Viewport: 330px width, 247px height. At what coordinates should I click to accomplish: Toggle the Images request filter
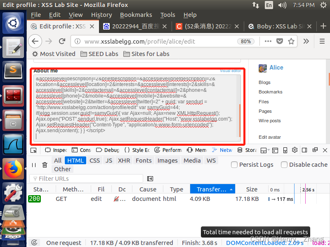coord(167,161)
